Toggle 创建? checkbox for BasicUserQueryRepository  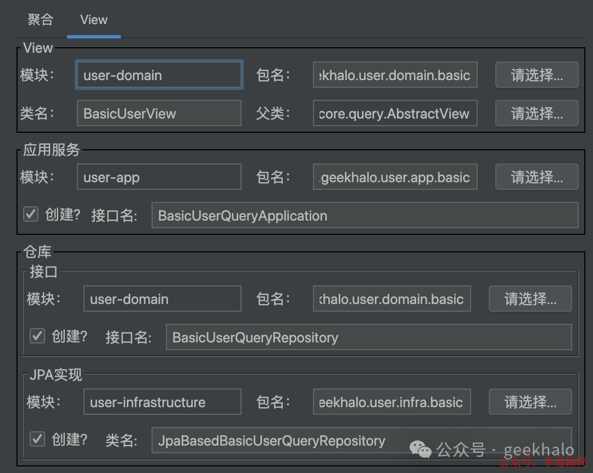(37, 336)
